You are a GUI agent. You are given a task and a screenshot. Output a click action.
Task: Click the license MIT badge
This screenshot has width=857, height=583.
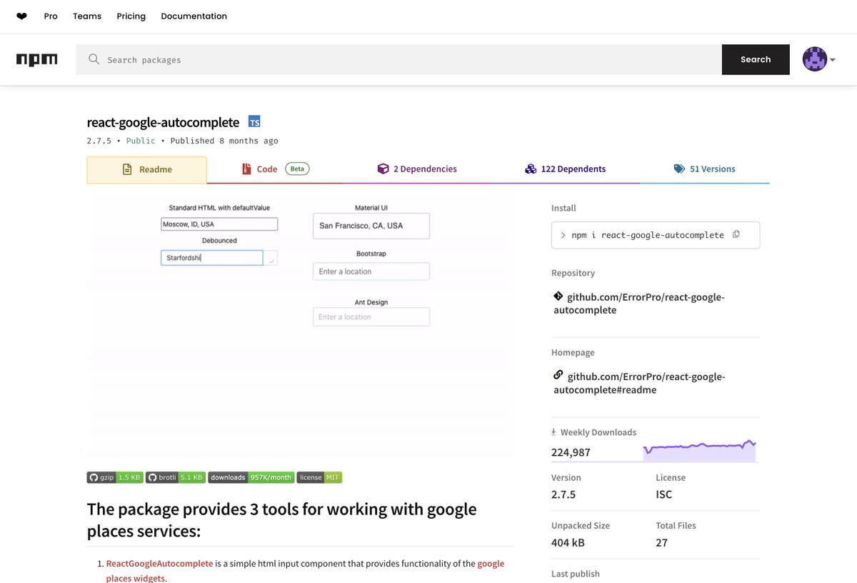click(x=319, y=477)
